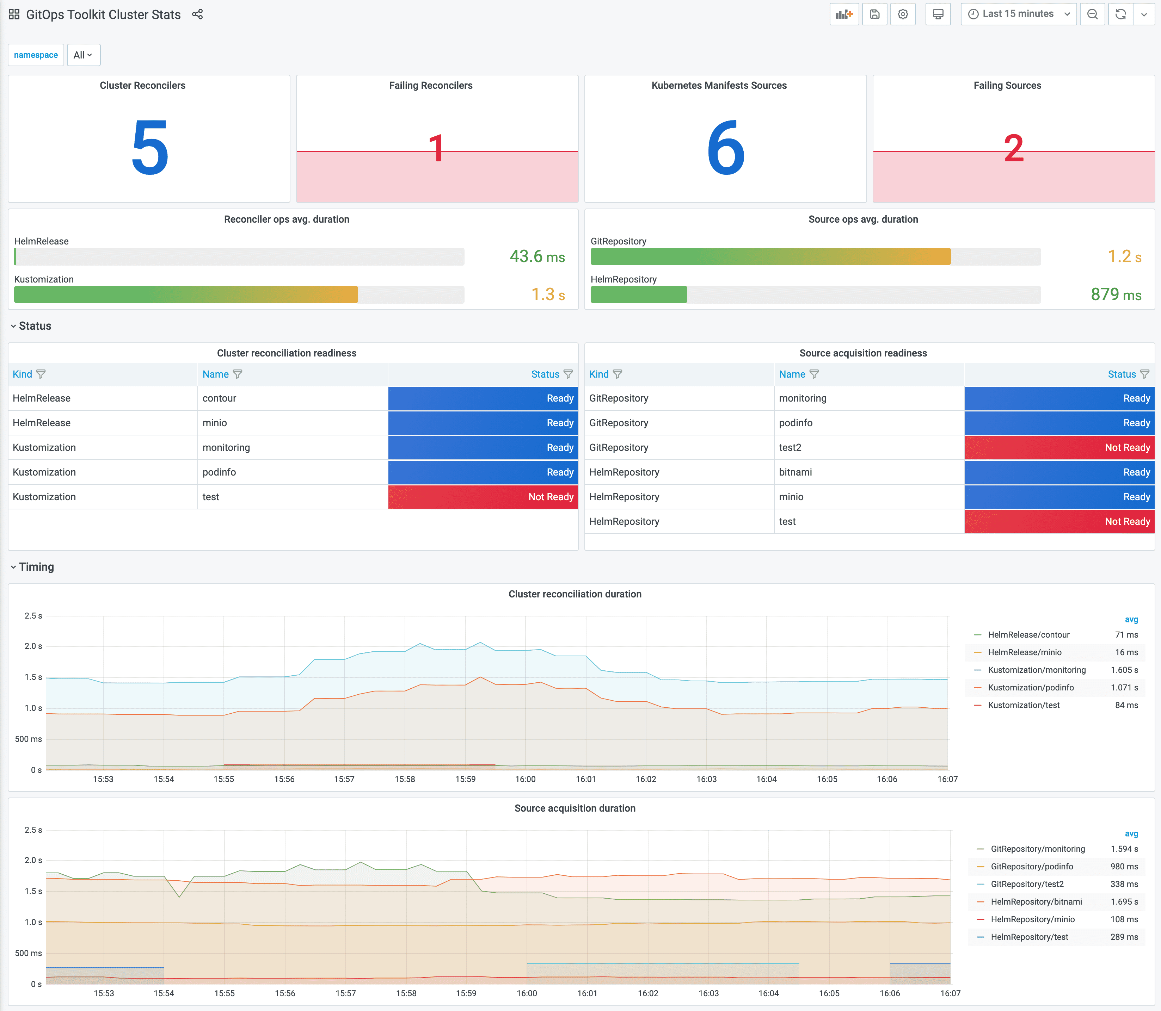Open the namespace All dropdown

pos(82,54)
